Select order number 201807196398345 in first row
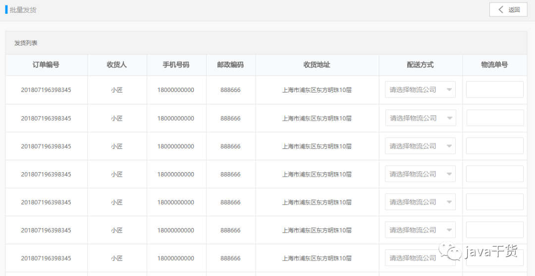The width and height of the screenshot is (535, 276). (x=46, y=90)
